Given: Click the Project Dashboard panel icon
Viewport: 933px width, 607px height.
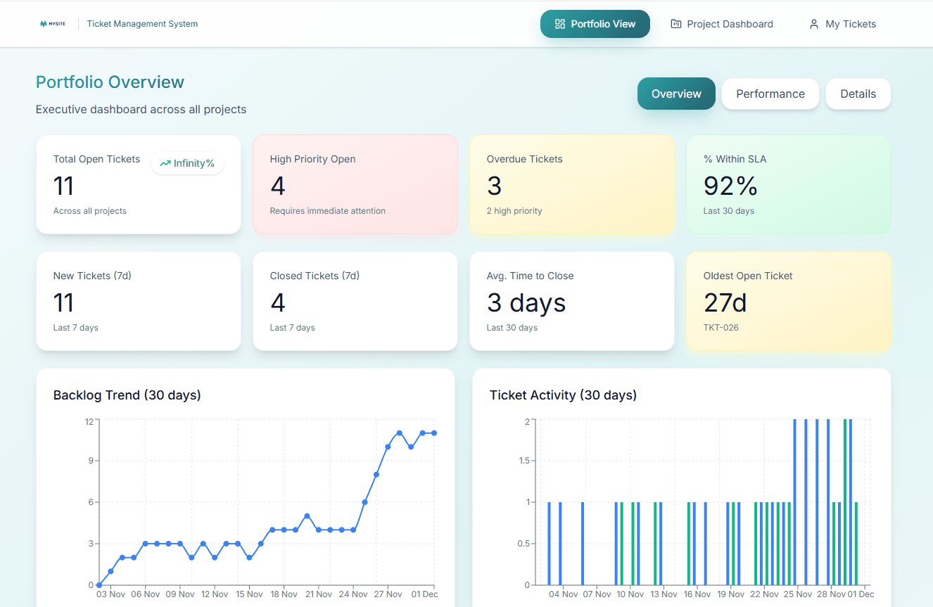Looking at the screenshot, I should tap(676, 23).
